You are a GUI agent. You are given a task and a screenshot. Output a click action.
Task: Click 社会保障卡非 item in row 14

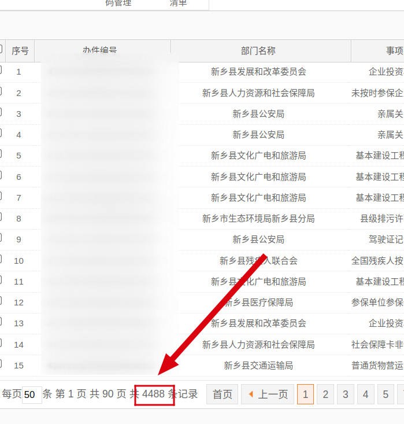click(x=377, y=345)
